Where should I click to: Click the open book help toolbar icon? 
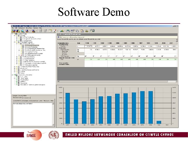click(92, 31)
